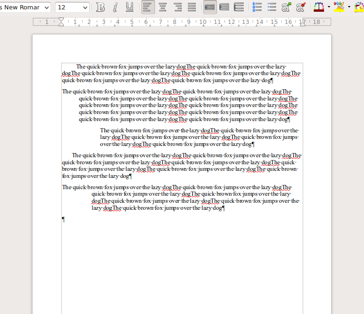Set line spacing to 1.5
This screenshot has height=314, width=364.
point(225,7)
